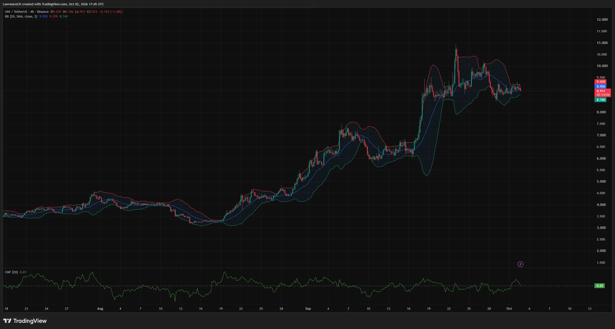615x329 pixels.
Task: Click the purple lightning bolt event icon
Action: pos(520,264)
